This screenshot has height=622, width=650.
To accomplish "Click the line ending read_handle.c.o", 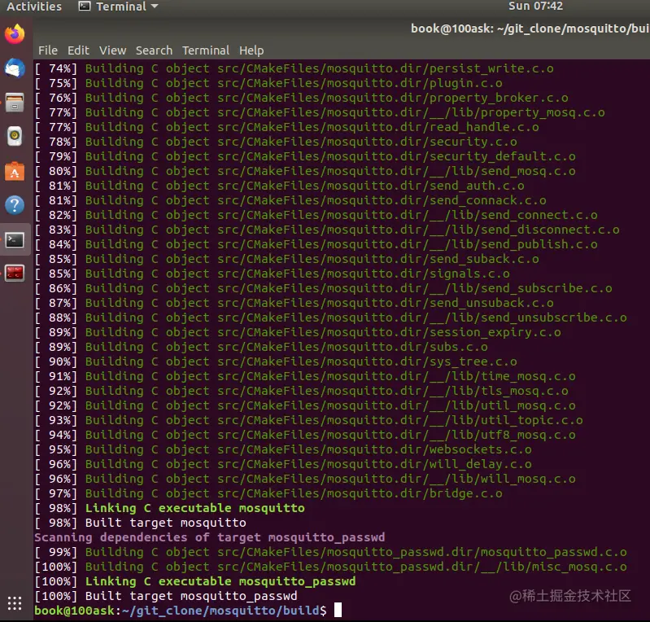I will click(x=286, y=127).
